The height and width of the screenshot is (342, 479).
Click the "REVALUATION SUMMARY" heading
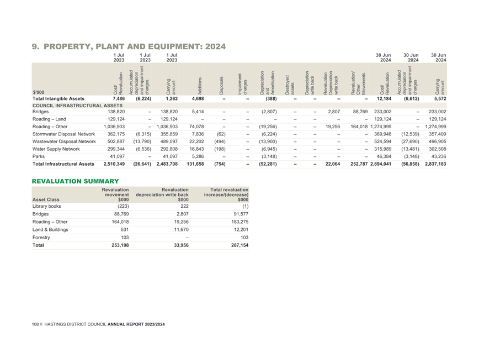point(75,181)
